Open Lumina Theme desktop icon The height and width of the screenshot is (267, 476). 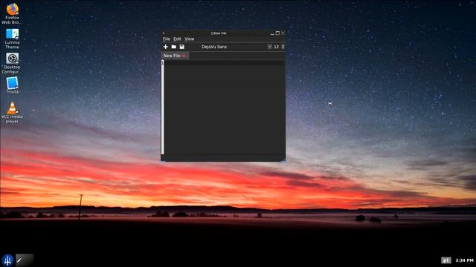(x=12, y=39)
